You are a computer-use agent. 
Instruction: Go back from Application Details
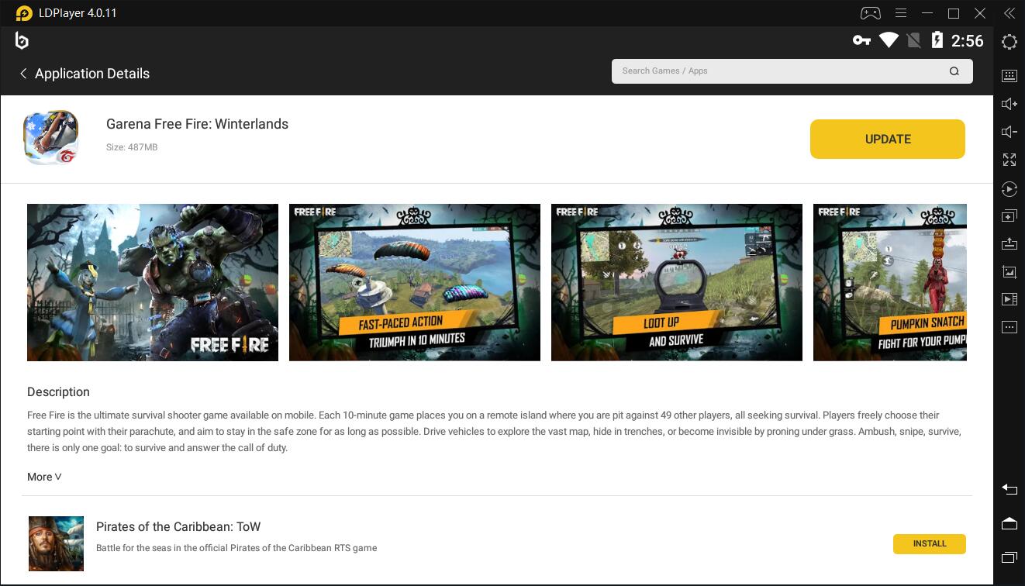[23, 74]
